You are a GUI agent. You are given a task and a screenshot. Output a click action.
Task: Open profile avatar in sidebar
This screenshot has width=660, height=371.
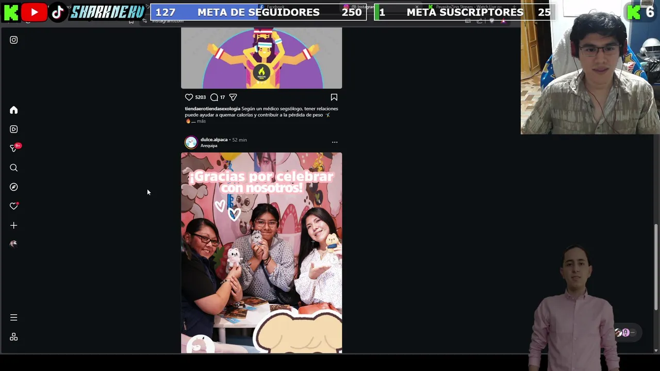14,244
